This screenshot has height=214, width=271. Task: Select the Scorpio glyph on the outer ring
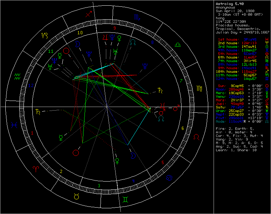[x=137, y=16]
